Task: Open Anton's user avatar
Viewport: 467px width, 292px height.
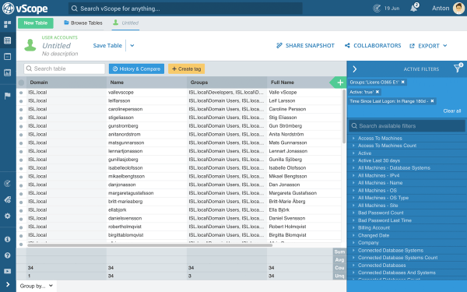Action: pyautogui.click(x=458, y=9)
